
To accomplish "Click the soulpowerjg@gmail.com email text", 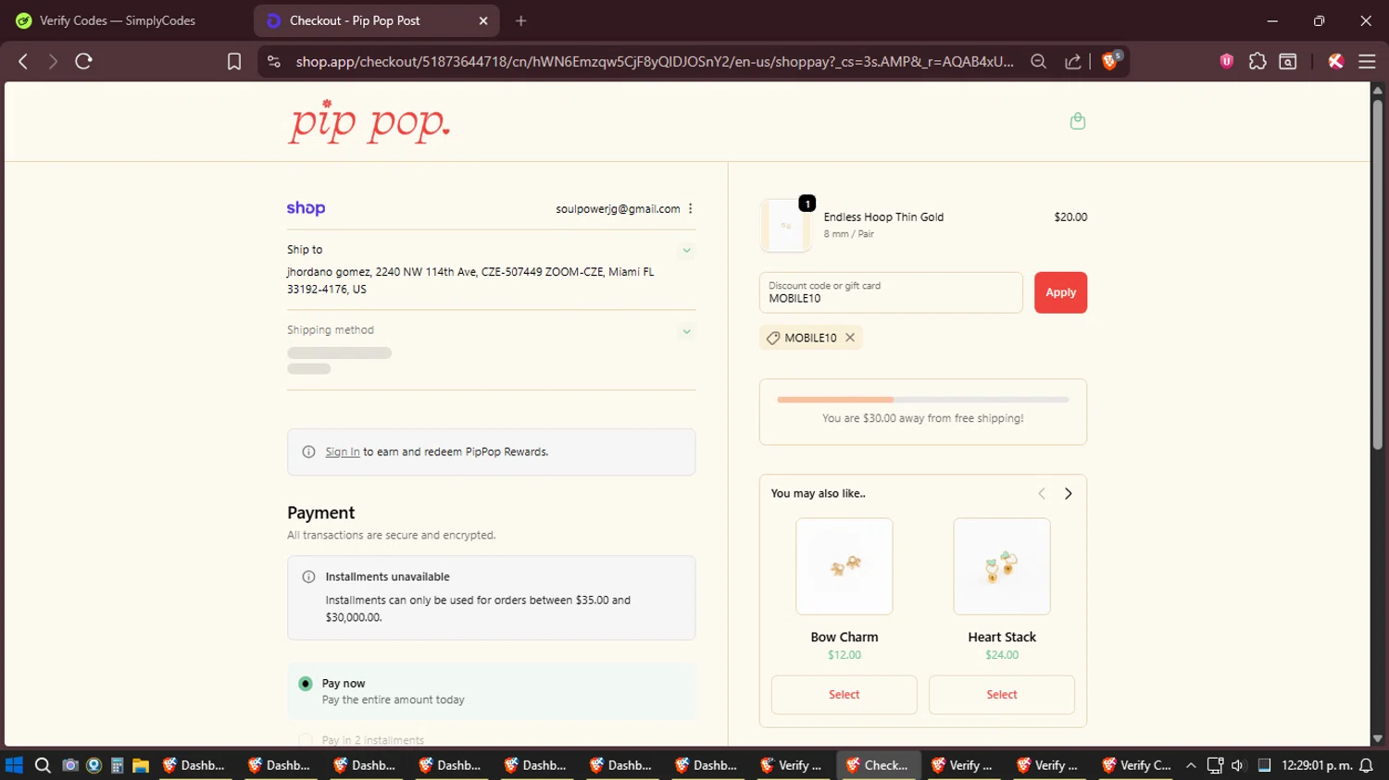I will 618,209.
